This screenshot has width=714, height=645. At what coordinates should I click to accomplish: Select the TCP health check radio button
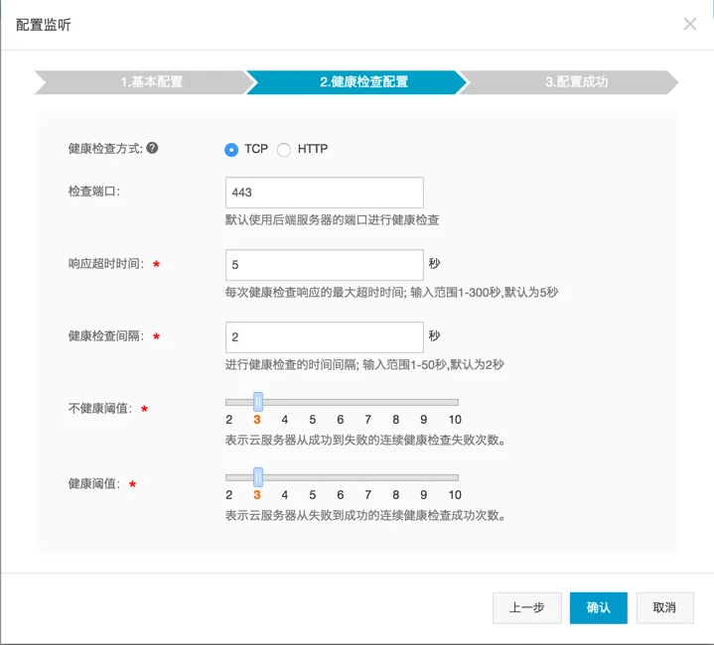tap(232, 150)
